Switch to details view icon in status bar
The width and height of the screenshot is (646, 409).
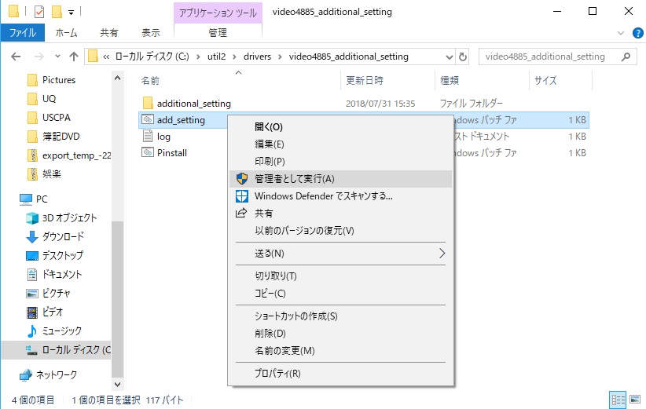tap(618, 400)
